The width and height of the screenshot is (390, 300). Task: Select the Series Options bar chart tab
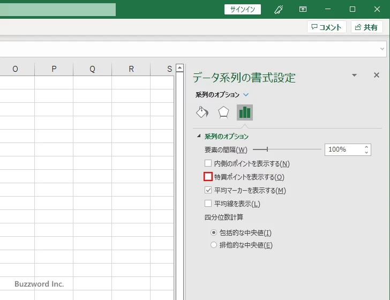[x=245, y=112]
